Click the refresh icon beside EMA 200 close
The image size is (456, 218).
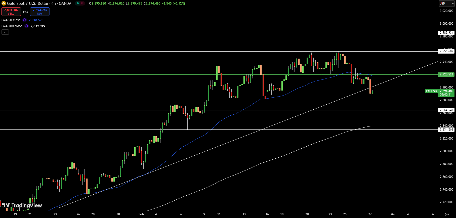26,26
